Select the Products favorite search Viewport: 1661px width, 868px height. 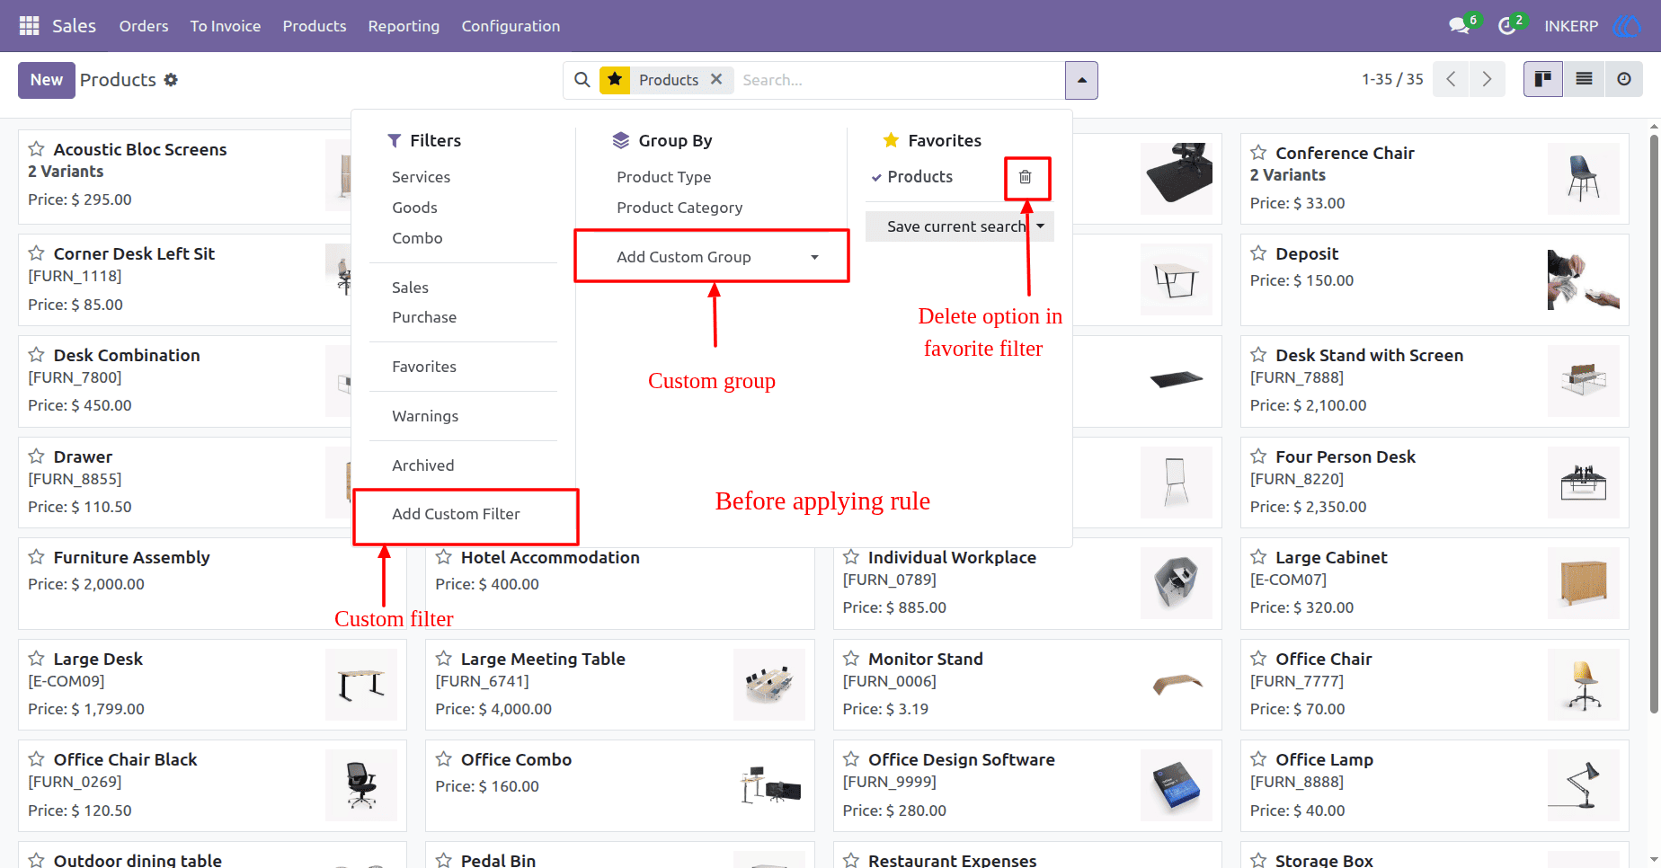(x=920, y=177)
